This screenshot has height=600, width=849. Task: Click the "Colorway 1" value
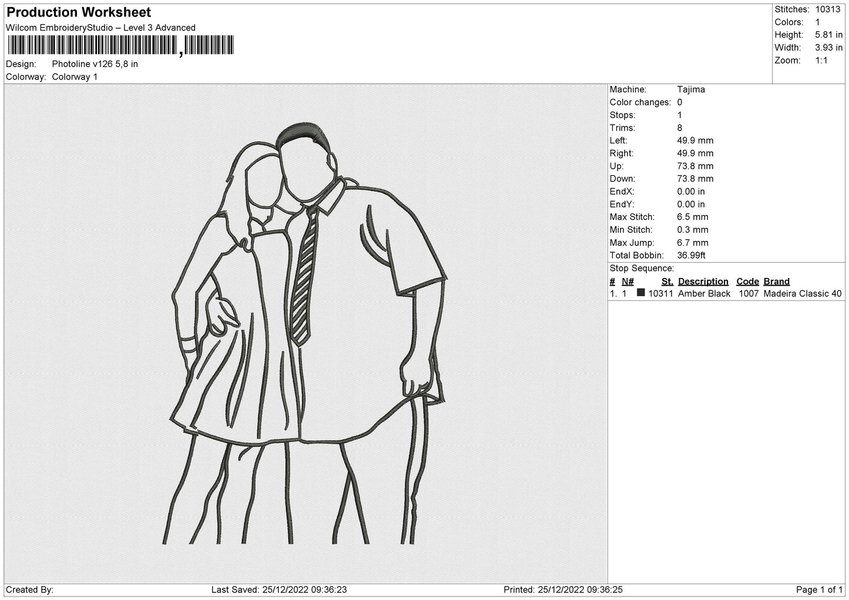point(75,77)
